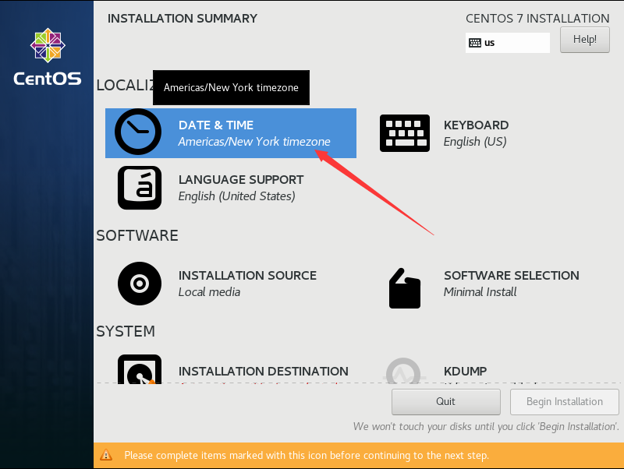
Task: Select the INSTALLATION SOURCE heading
Action: pyautogui.click(x=247, y=276)
